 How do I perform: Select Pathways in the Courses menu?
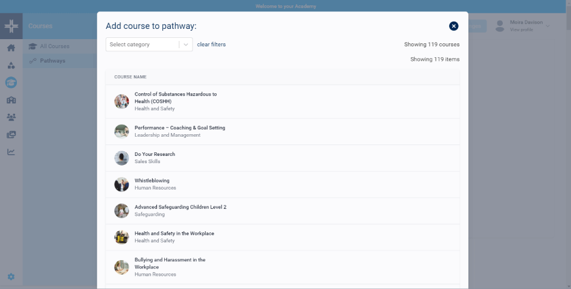tap(53, 61)
